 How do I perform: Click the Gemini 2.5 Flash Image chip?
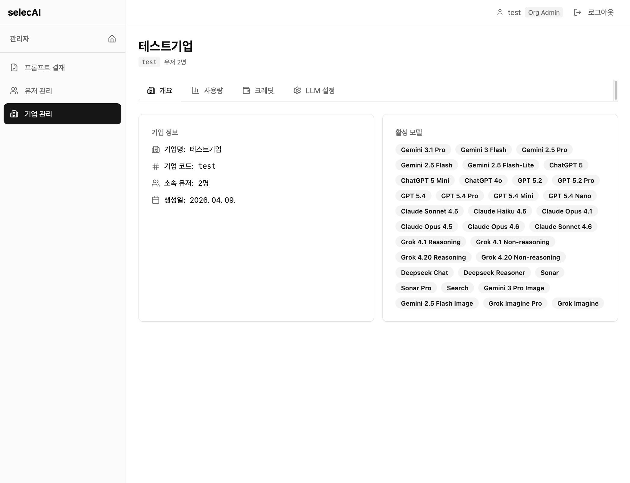click(x=437, y=303)
